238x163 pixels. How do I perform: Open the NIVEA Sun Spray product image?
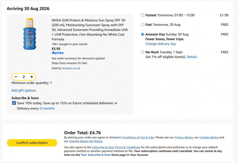[30, 34]
